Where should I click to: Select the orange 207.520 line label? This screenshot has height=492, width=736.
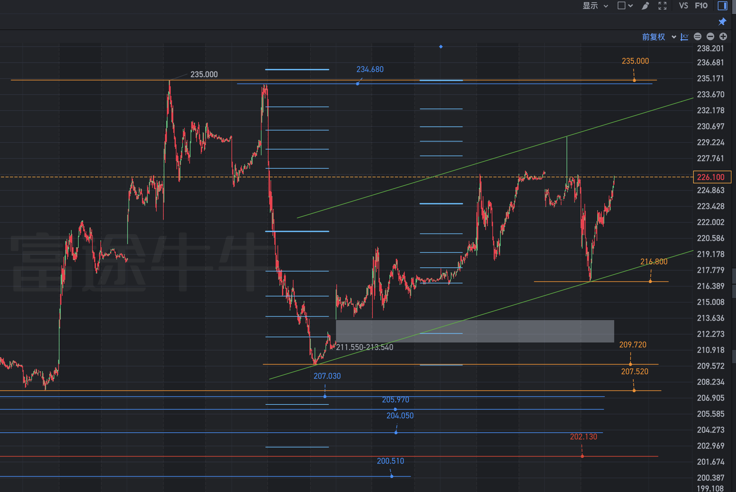click(x=635, y=372)
